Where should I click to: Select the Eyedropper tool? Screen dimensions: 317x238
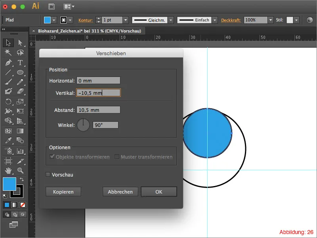pos(8,140)
